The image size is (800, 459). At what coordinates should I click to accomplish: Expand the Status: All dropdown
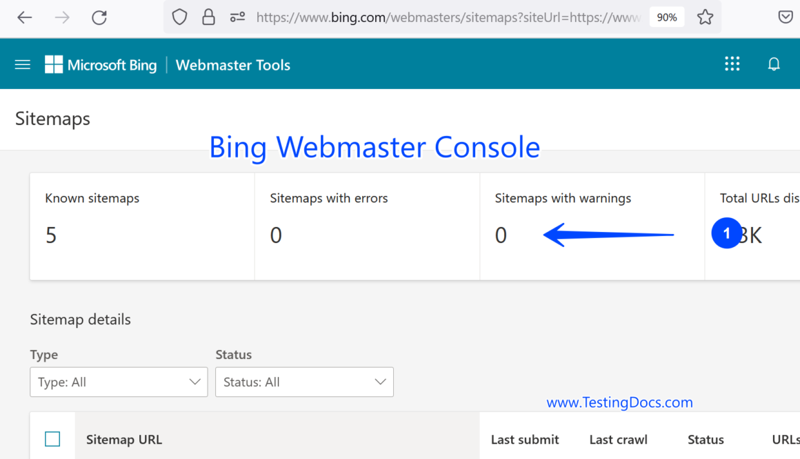304,382
